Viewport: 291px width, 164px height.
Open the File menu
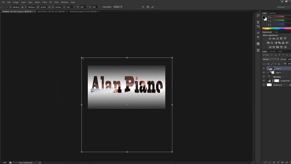pos(3,2)
